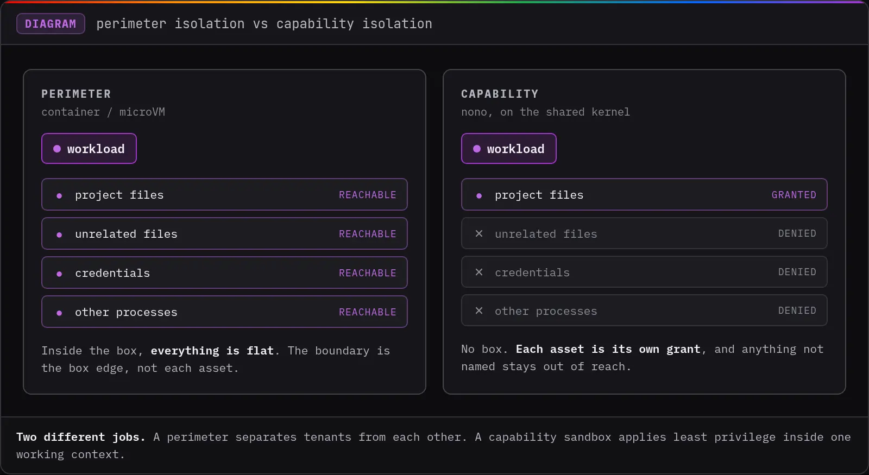Viewport: 869px width, 475px height.
Task: Select the denied unrelated files row
Action: click(x=644, y=233)
